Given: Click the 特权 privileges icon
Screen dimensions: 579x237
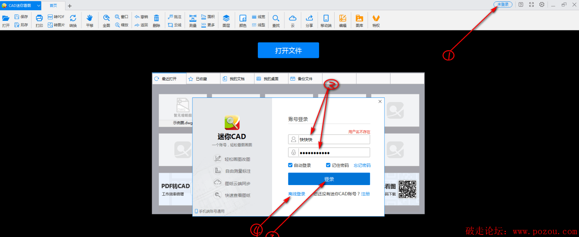Looking at the screenshot, I should click(x=376, y=21).
